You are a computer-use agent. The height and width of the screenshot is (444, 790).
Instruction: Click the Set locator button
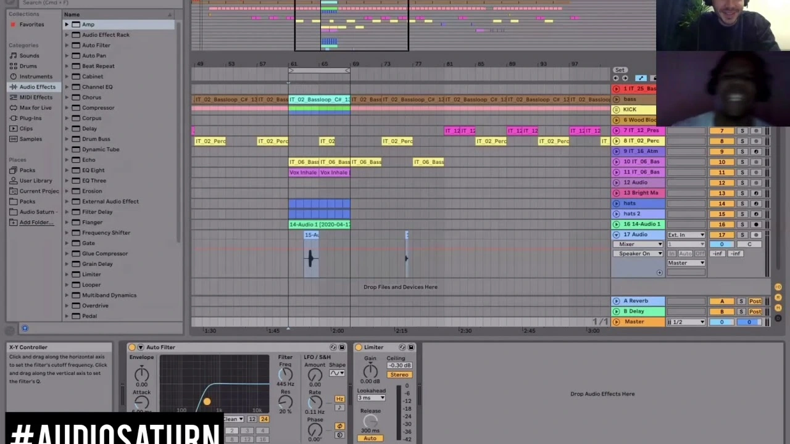[x=620, y=70]
